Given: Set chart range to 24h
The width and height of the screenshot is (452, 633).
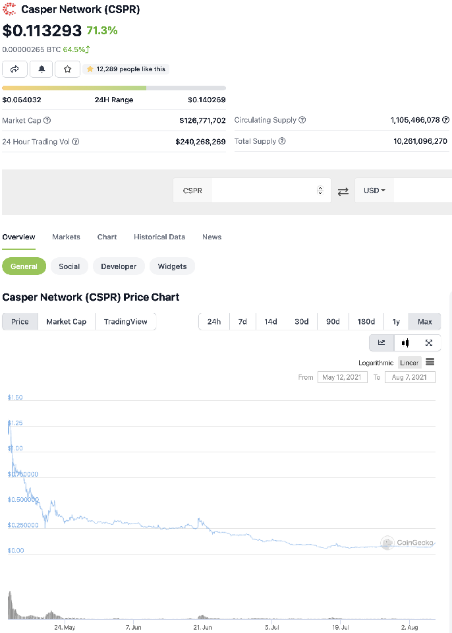Looking at the screenshot, I should click(214, 322).
